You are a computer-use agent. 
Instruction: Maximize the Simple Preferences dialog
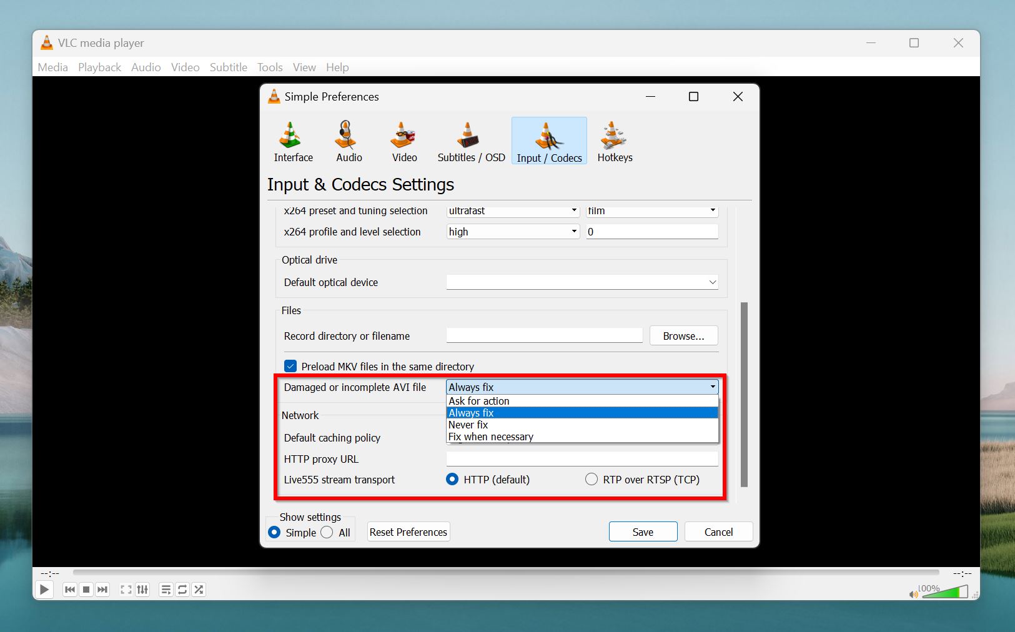pyautogui.click(x=693, y=97)
